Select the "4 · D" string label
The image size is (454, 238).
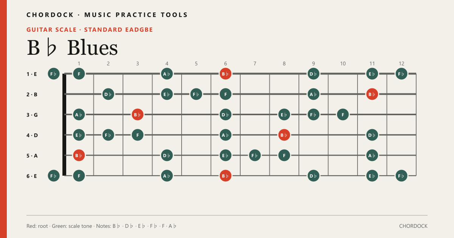pyautogui.click(x=32, y=135)
